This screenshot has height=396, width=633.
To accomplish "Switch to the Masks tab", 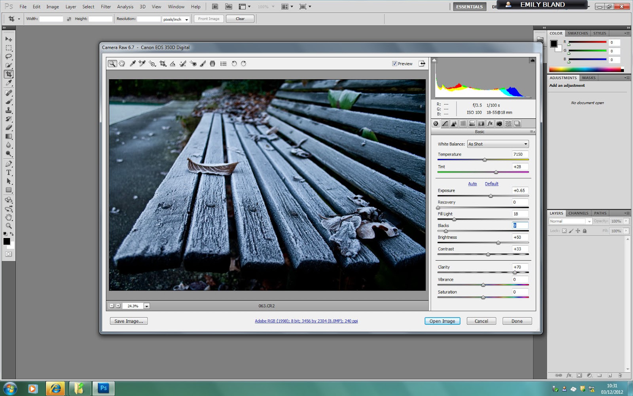I will click(589, 78).
